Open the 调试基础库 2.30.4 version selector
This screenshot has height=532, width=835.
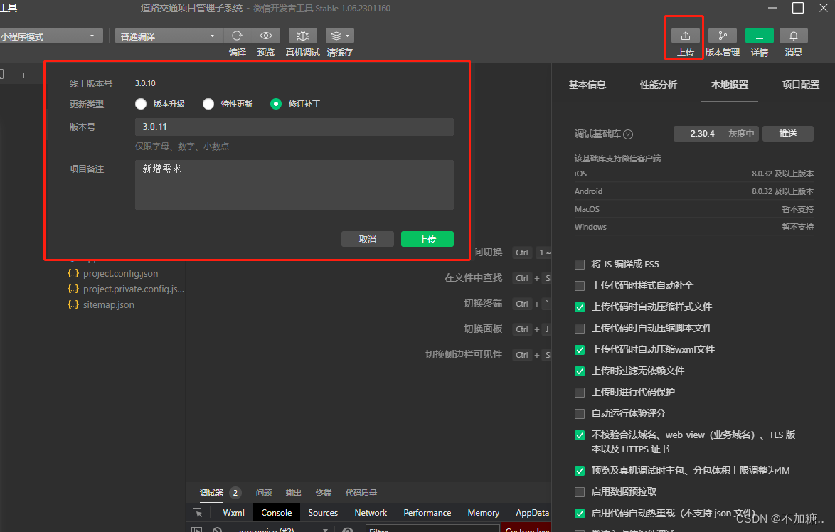(716, 134)
